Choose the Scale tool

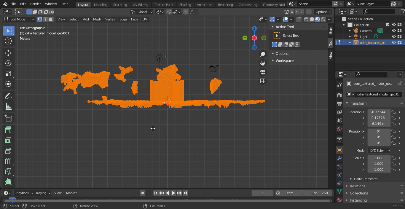[x=8, y=74]
